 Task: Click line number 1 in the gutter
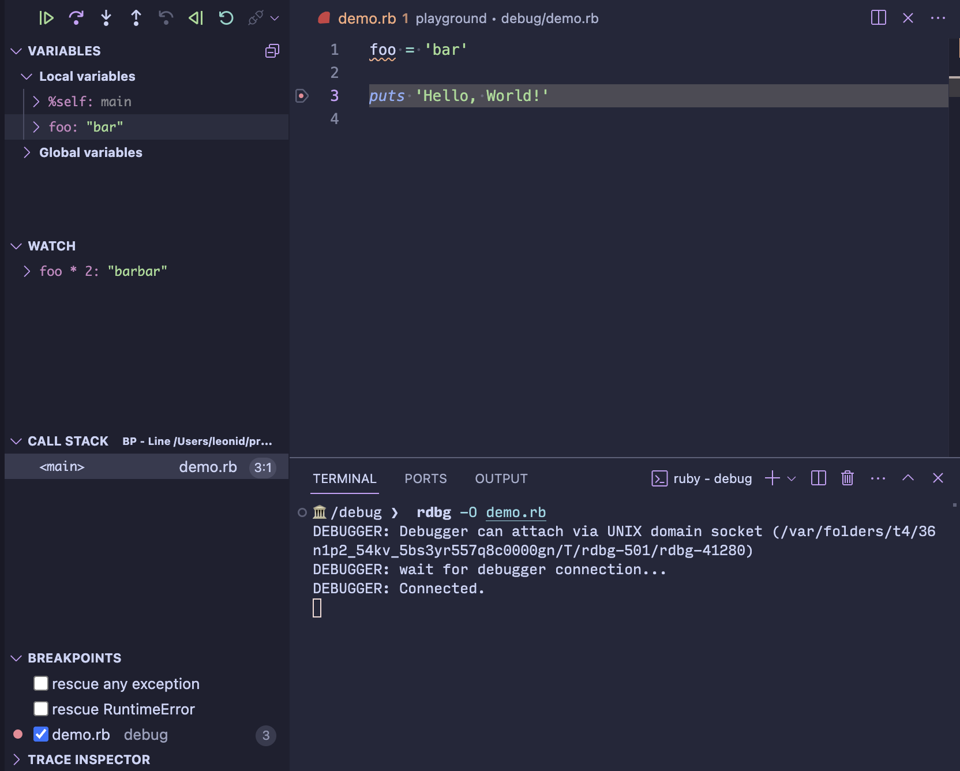coord(335,50)
